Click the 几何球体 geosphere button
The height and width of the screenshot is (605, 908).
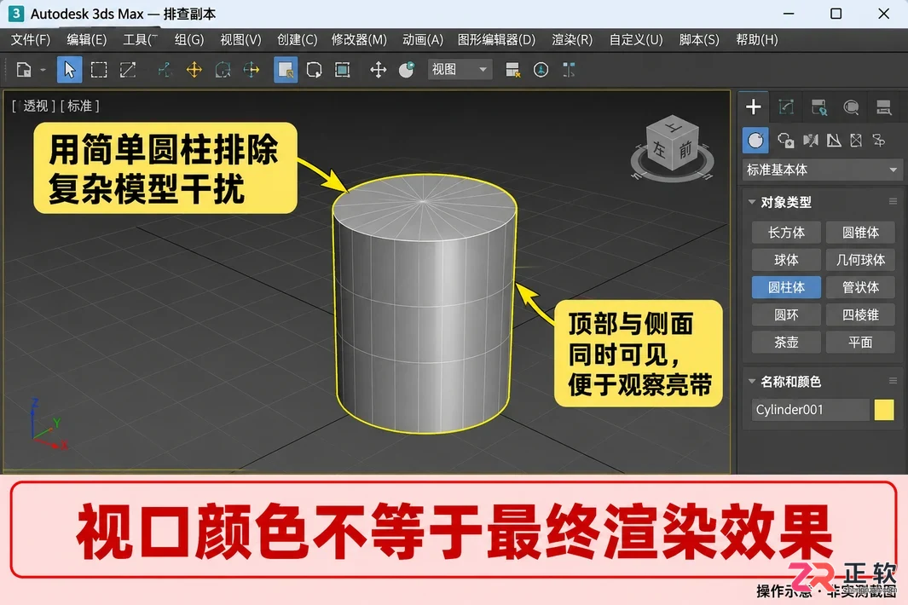860,260
